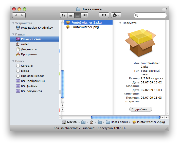179x145 pixels.
Task: Open the Вчера smart search
Action: click(34, 71)
